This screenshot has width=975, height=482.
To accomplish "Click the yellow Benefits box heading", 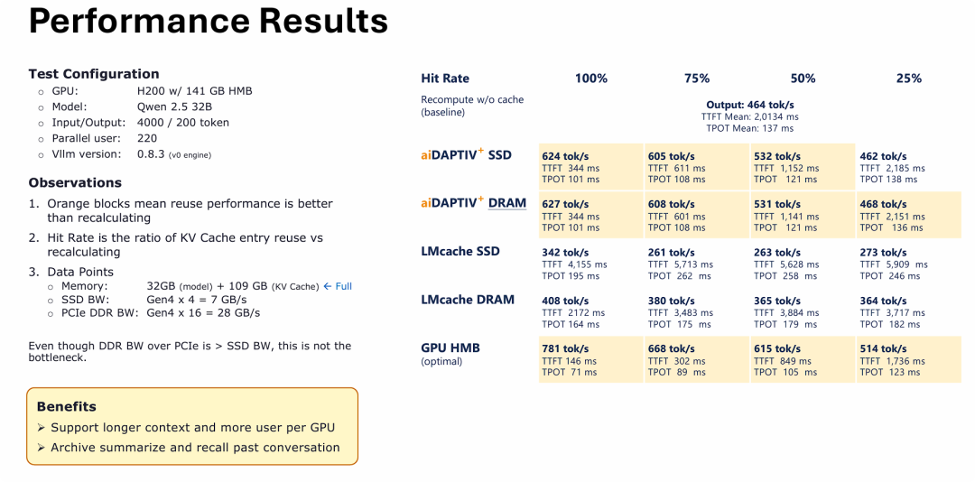I will [x=67, y=406].
